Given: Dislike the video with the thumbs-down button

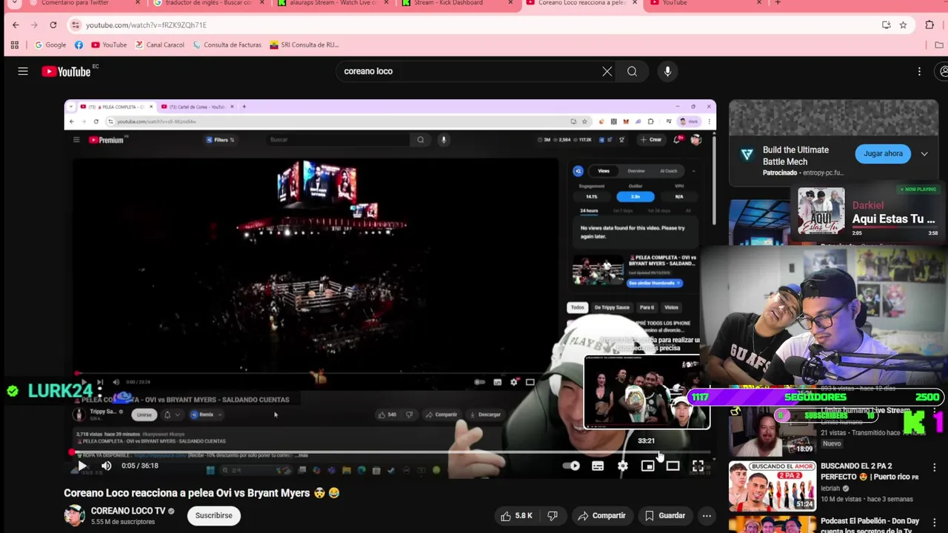Looking at the screenshot, I should [553, 516].
